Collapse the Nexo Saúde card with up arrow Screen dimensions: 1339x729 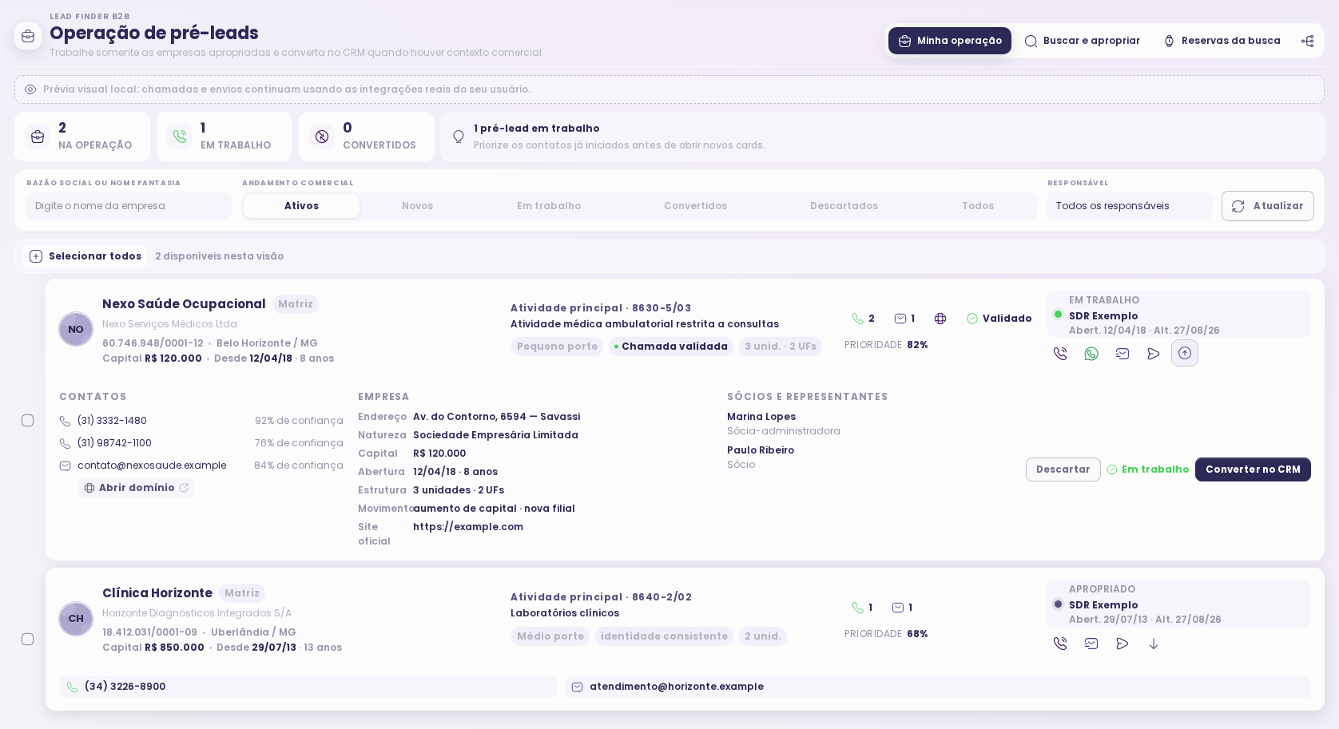pyautogui.click(x=1185, y=353)
